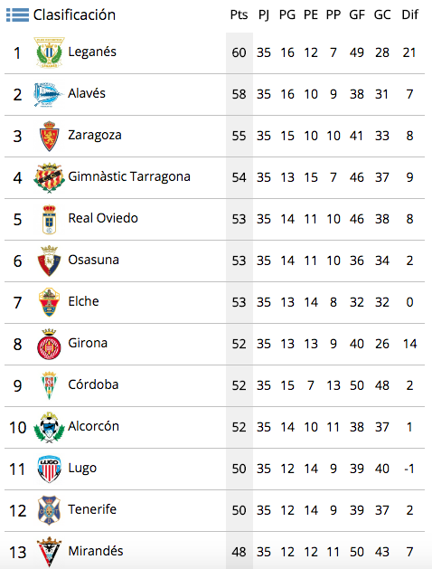The width and height of the screenshot is (432, 569).
Task: Click the Alavés team badge
Action: pos(47,94)
